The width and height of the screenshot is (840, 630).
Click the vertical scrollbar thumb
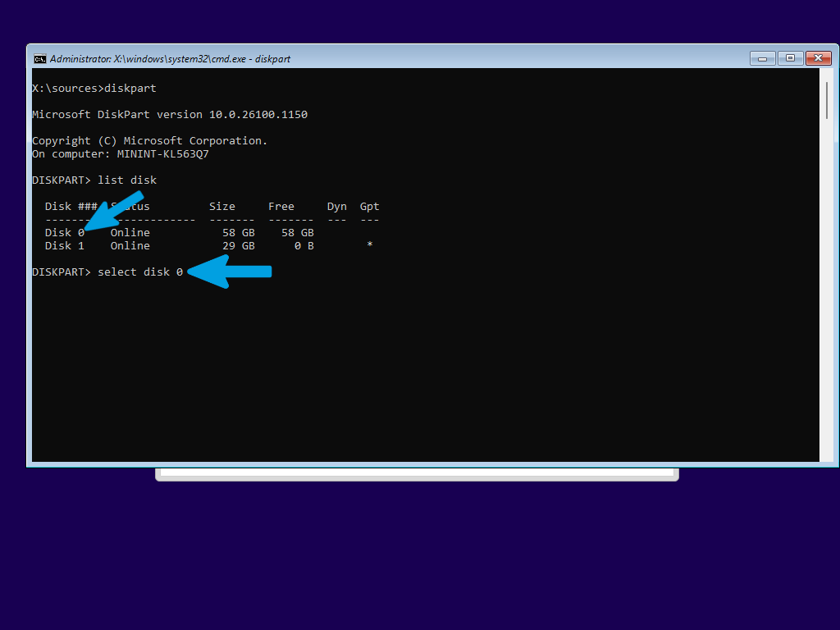pyautogui.click(x=827, y=101)
